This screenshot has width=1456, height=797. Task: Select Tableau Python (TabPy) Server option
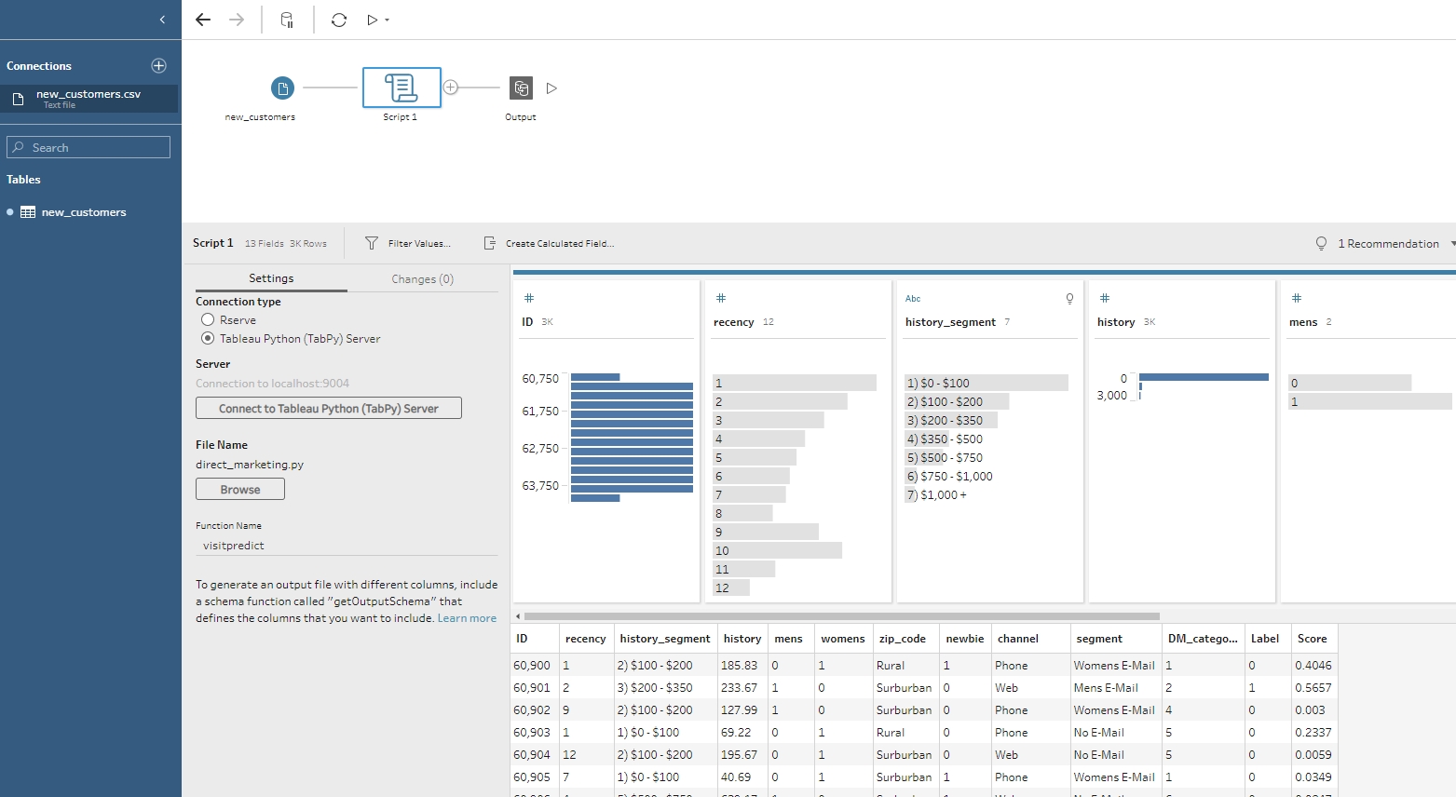pyautogui.click(x=209, y=338)
